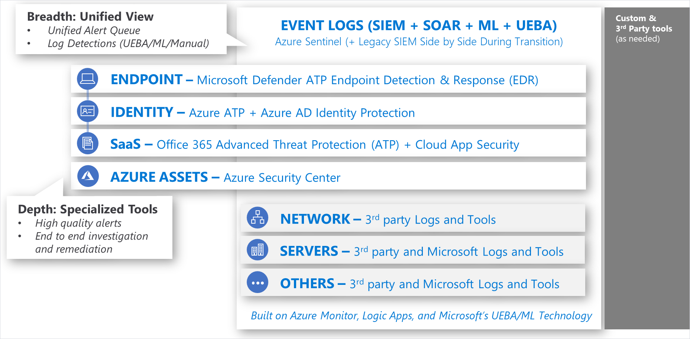
Task: Click the Breadth: Unified View callout title
Action: click(x=90, y=17)
